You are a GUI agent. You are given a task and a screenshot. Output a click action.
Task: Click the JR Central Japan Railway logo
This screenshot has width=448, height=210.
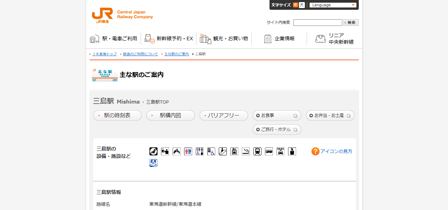pos(122,15)
